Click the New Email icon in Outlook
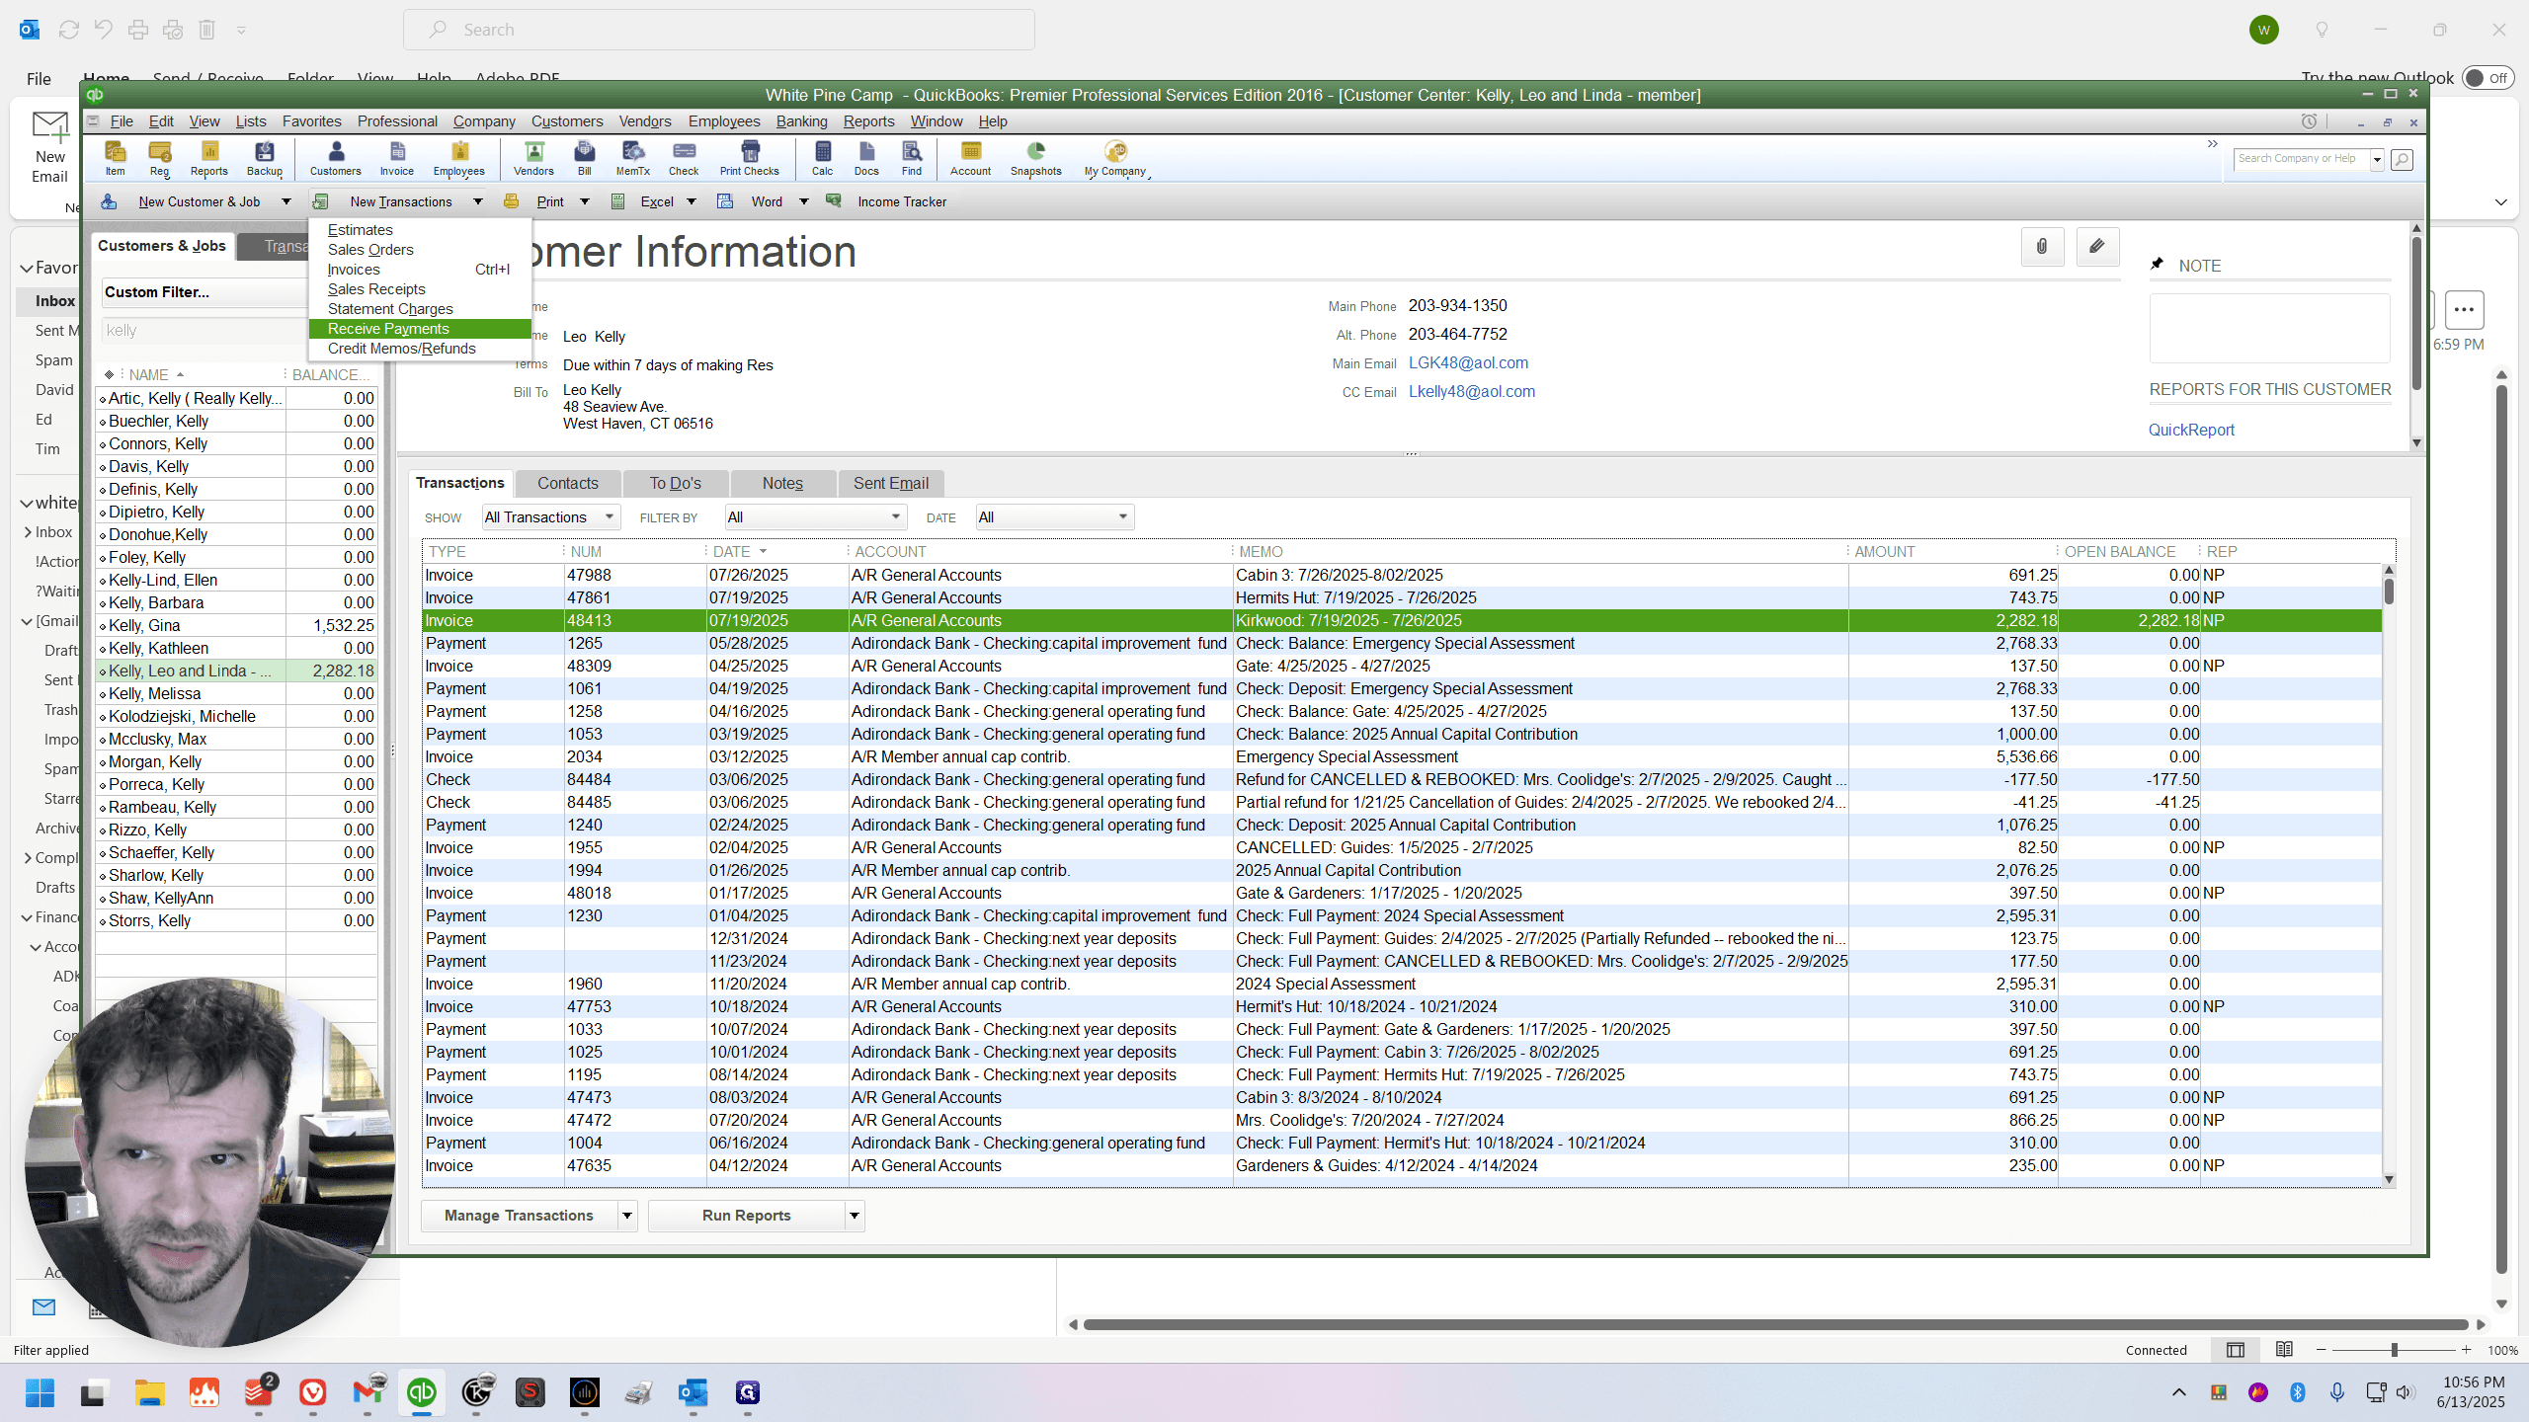 coord(50,148)
